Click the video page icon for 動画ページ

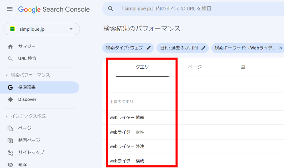click(x=10, y=140)
